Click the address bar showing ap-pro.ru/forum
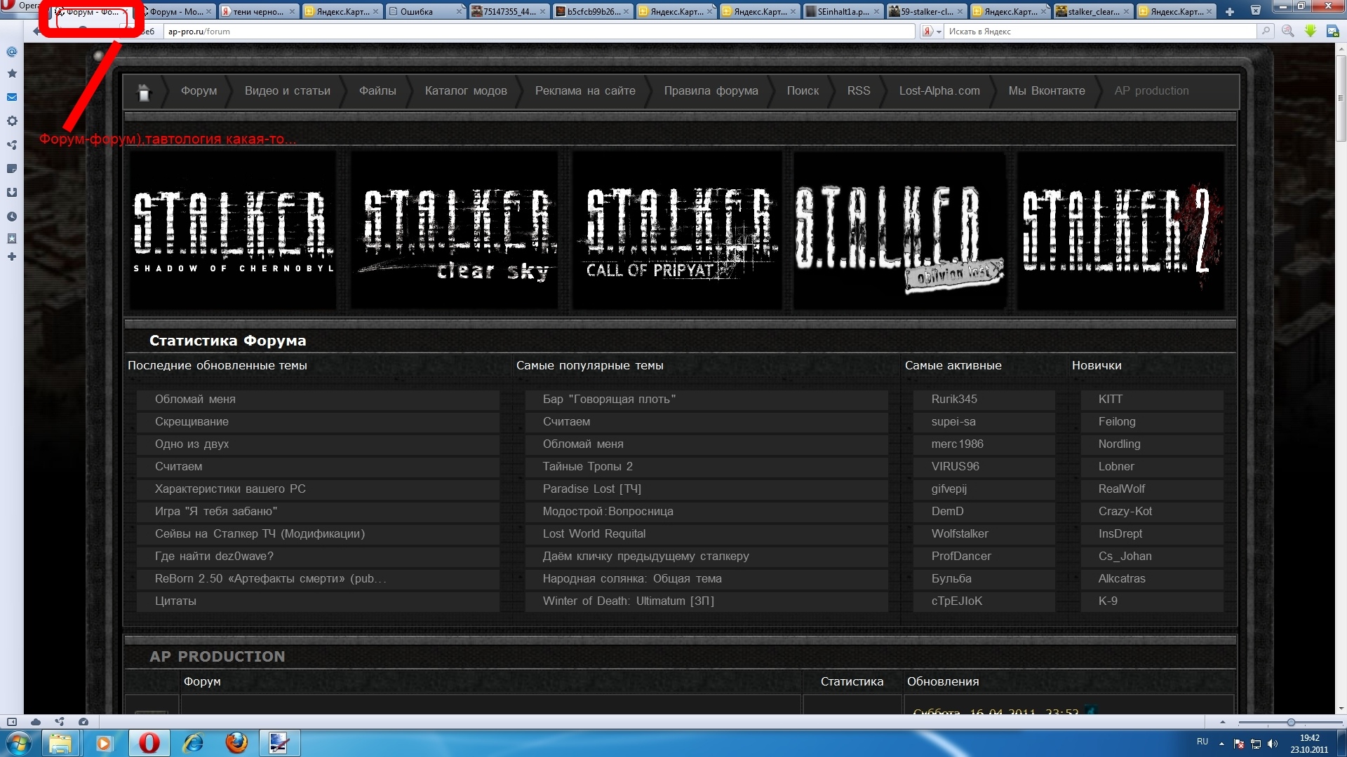 tap(539, 32)
